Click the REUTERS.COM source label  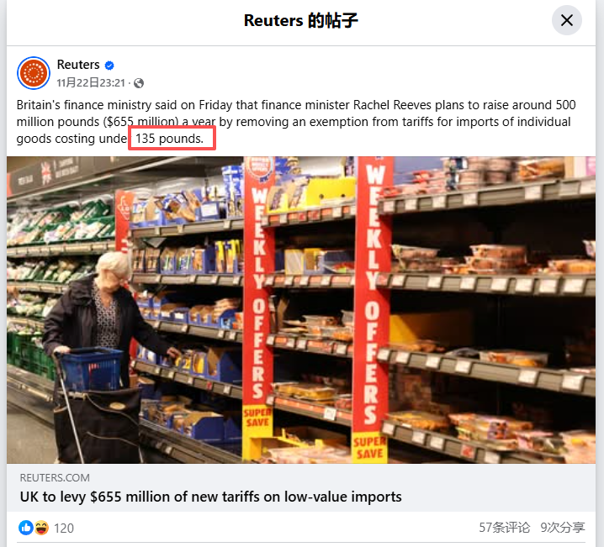pyautogui.click(x=55, y=478)
